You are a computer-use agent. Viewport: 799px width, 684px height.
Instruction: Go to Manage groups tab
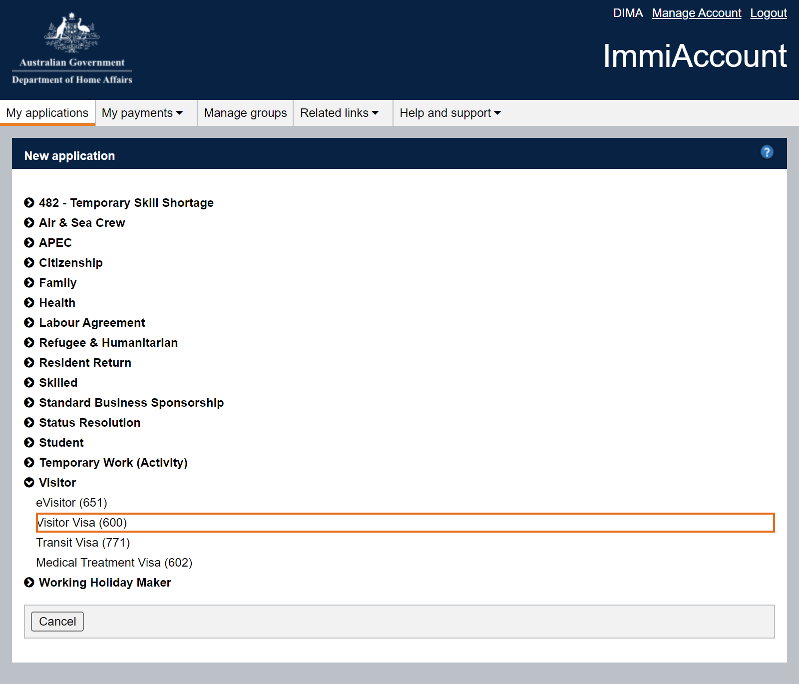click(x=245, y=113)
